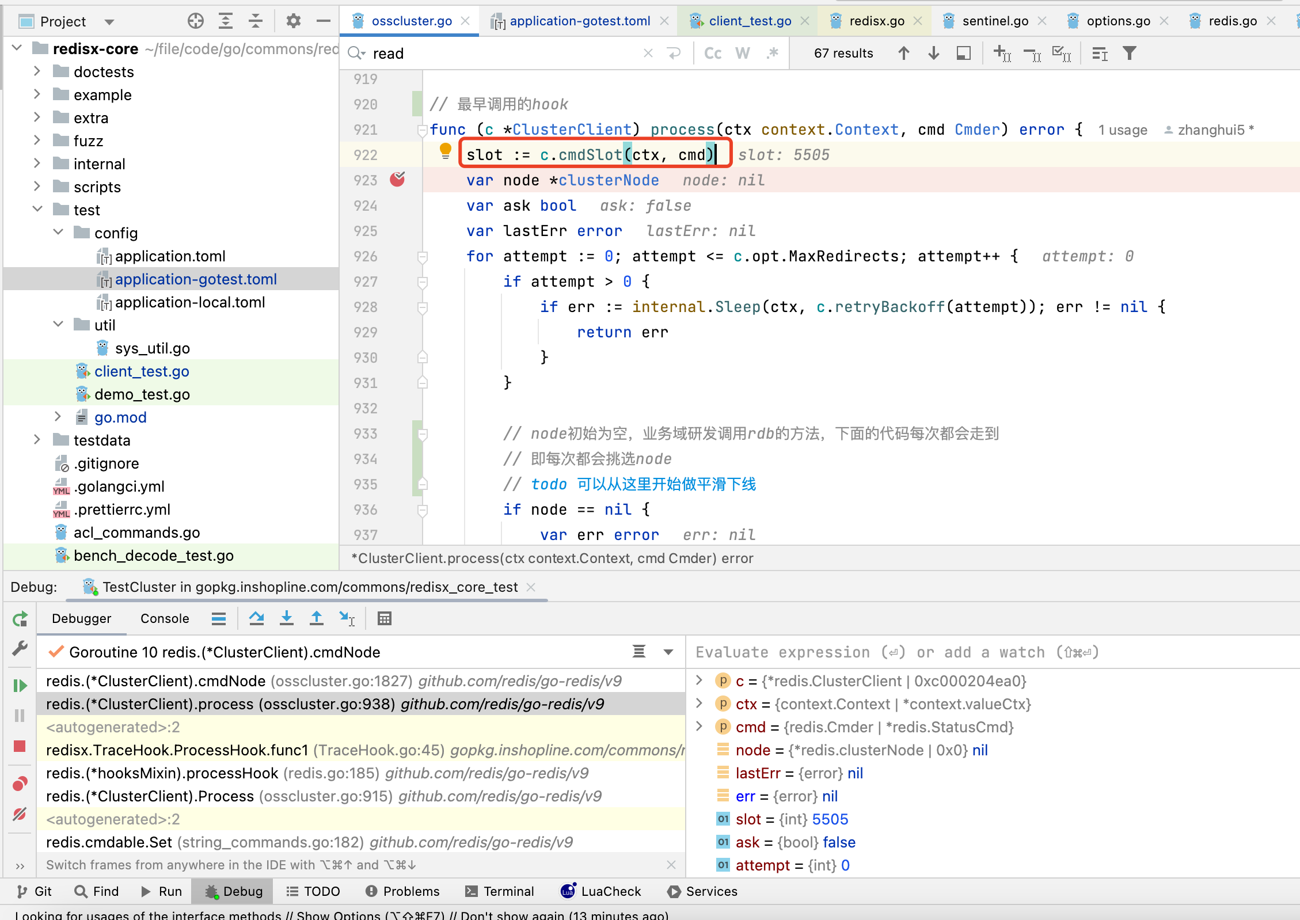The height and width of the screenshot is (920, 1300).
Task: Click Step Out in debugger toolbar
Action: [x=317, y=618]
